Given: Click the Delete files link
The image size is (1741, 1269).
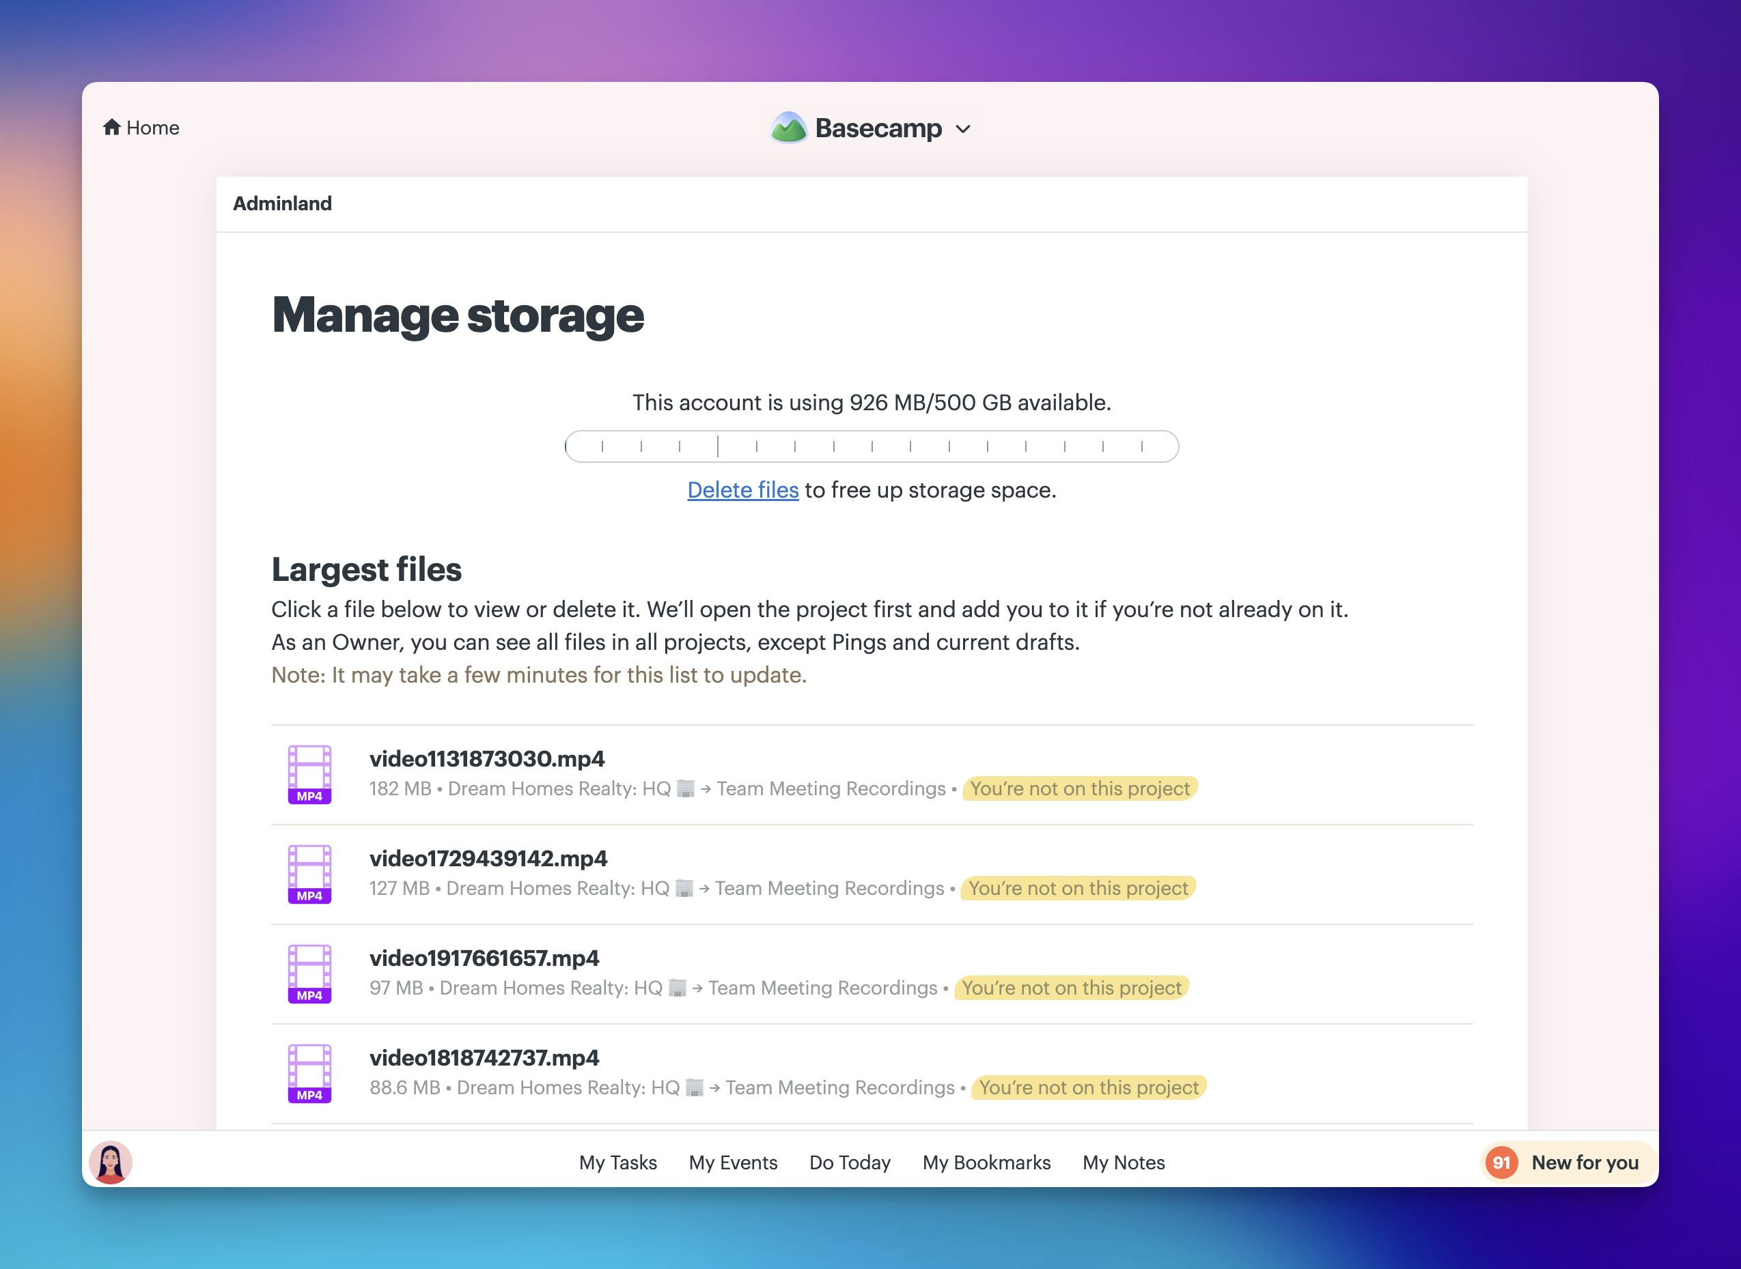Looking at the screenshot, I should point(742,490).
